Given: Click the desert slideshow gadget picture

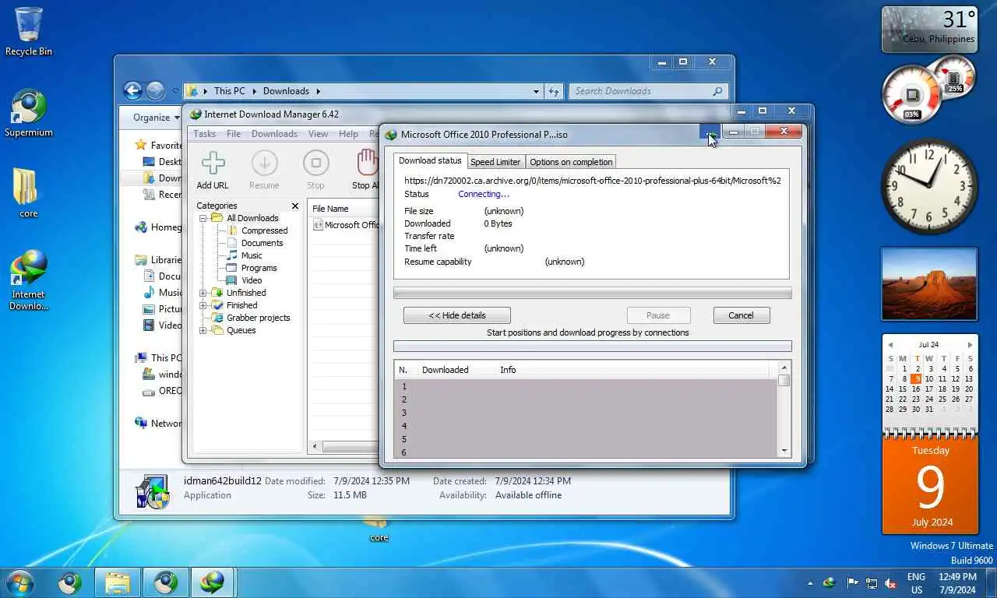Looking at the screenshot, I should click(929, 284).
